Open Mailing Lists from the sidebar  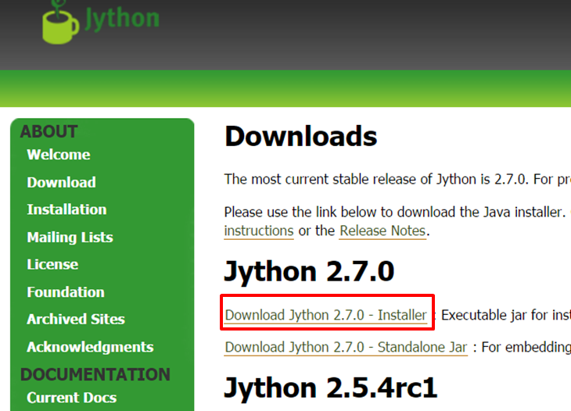coord(70,237)
